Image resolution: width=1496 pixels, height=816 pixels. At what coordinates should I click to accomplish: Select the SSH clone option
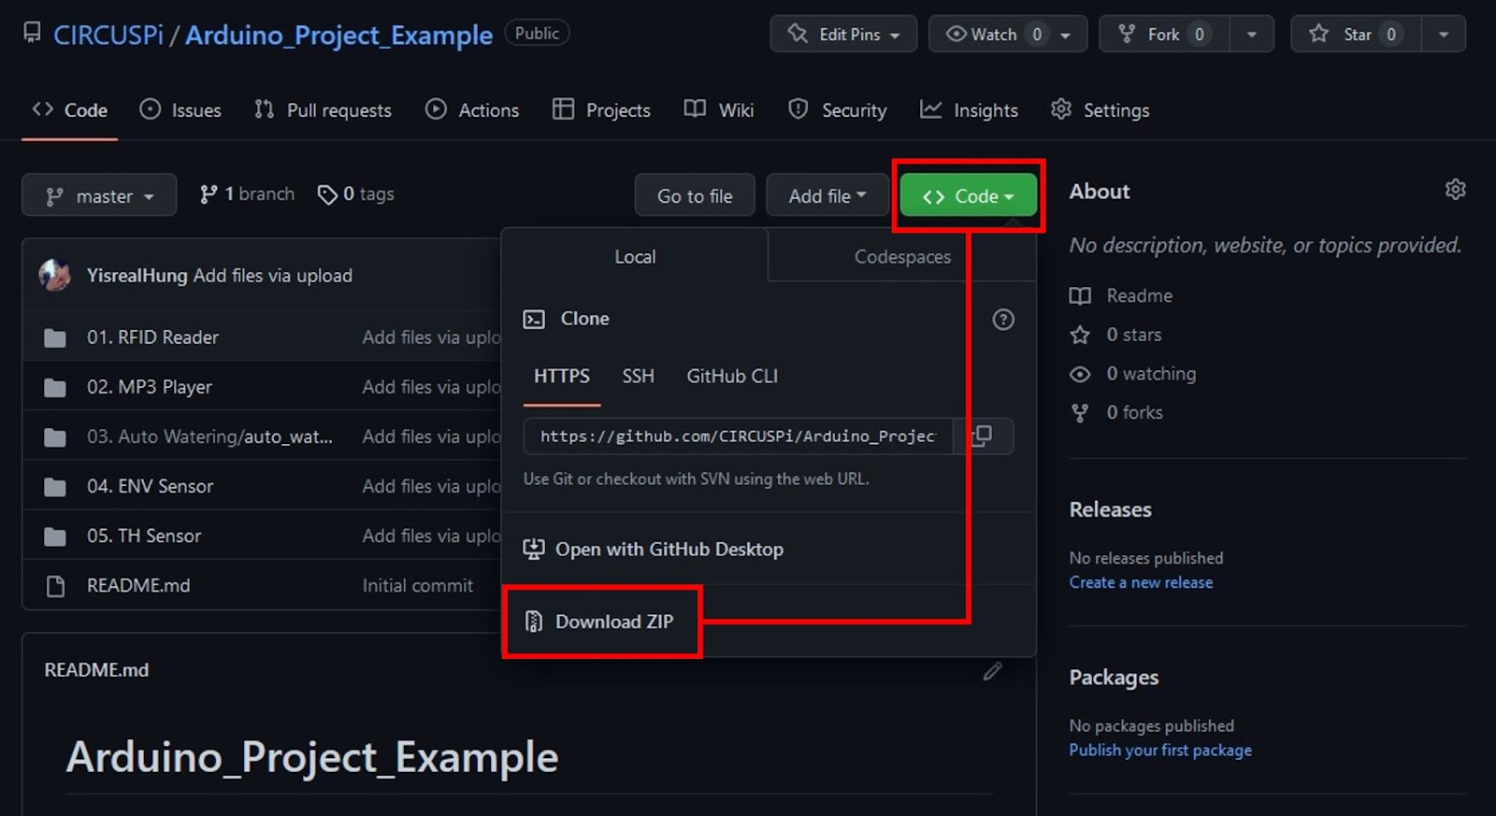(x=639, y=376)
